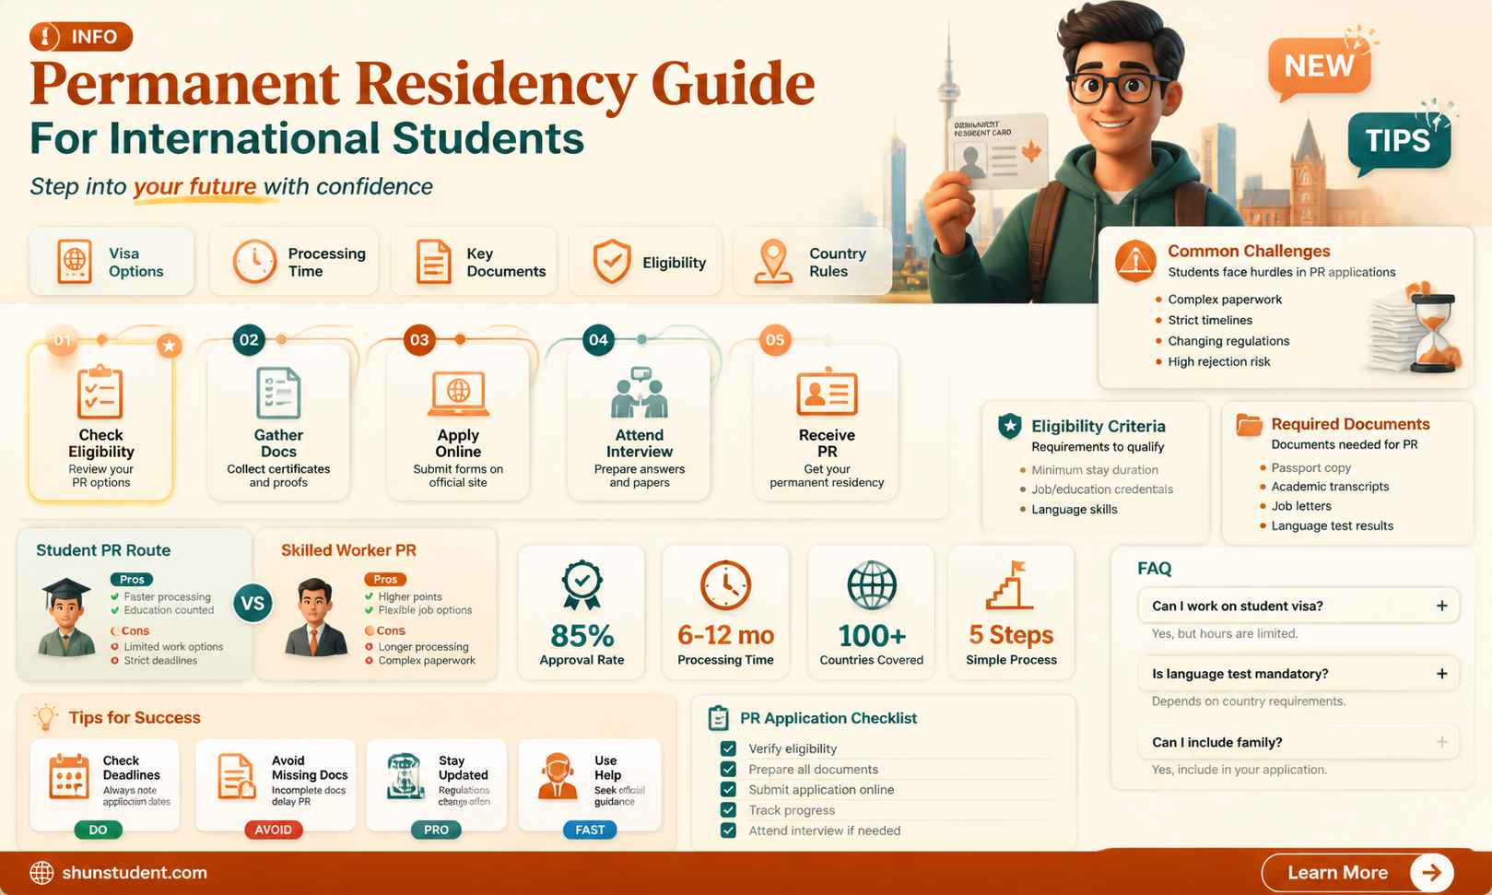The image size is (1492, 895).
Task: Open the shunstudent.com link
Action: (x=135, y=873)
